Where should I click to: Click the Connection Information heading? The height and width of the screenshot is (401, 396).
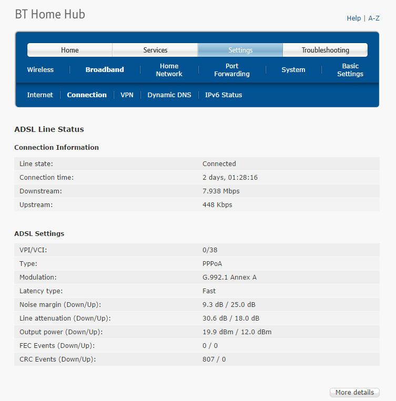(x=57, y=147)
